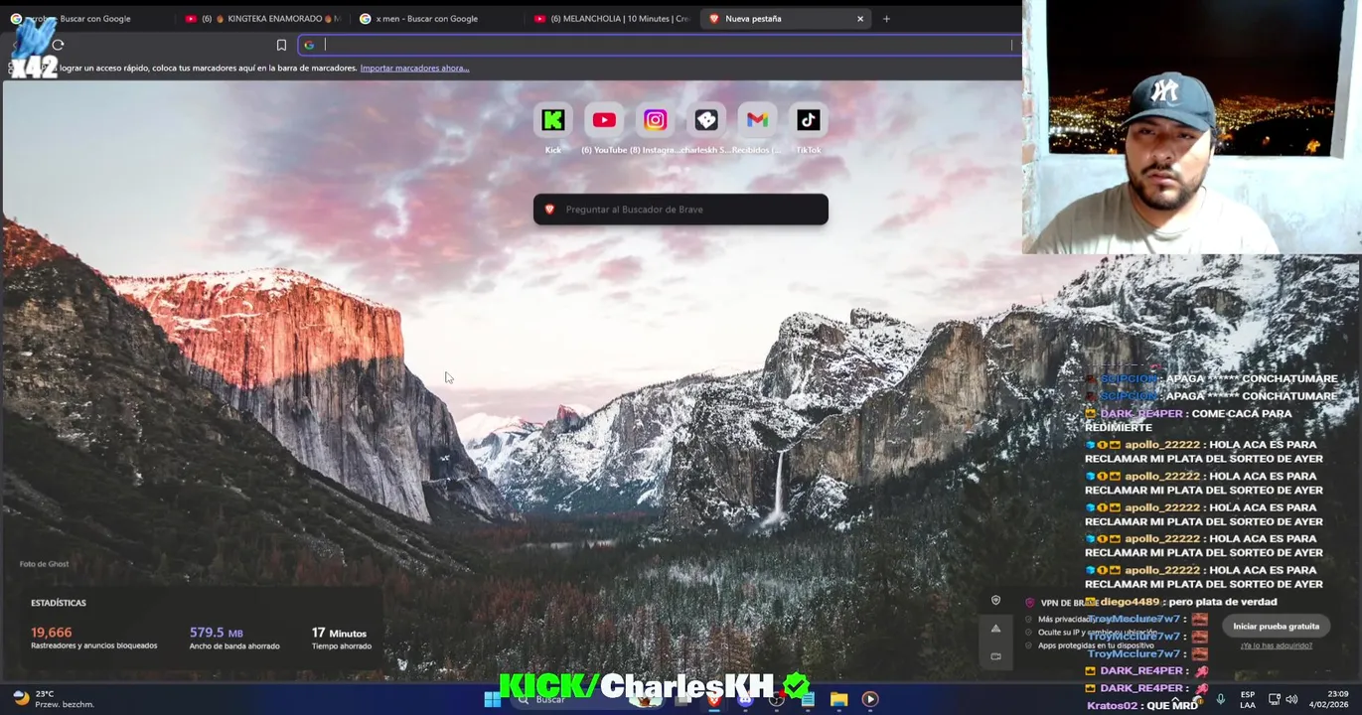
Task: Open a new tab with plus button
Action: [x=886, y=19]
